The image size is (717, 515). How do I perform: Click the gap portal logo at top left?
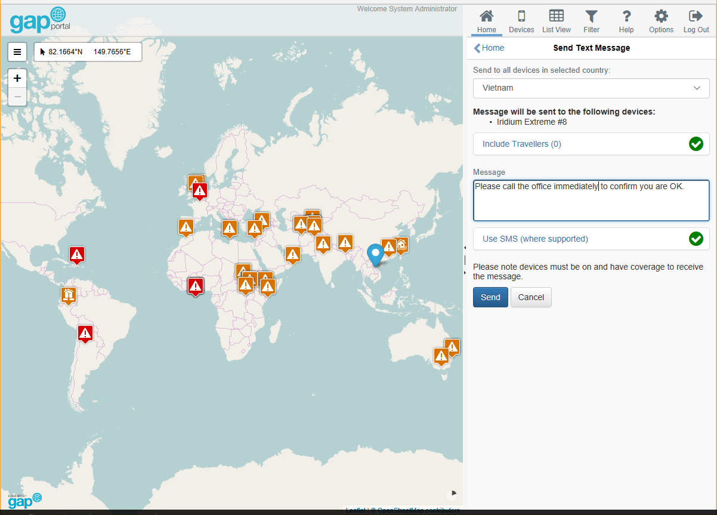point(40,20)
